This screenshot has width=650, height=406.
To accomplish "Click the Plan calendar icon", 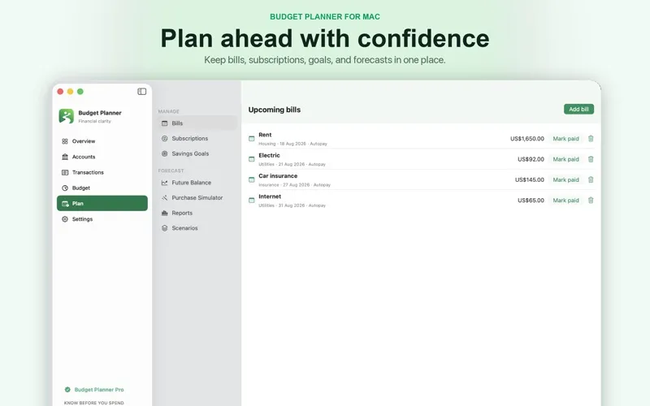I will (x=65, y=204).
